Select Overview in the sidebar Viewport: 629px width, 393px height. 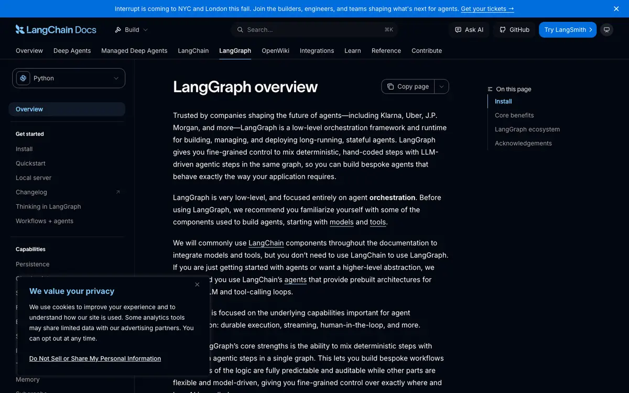(67, 109)
